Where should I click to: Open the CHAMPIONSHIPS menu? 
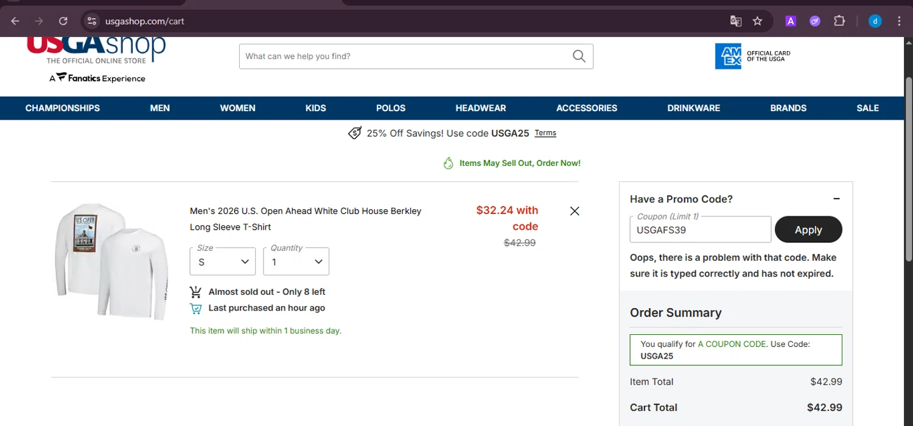click(x=63, y=108)
